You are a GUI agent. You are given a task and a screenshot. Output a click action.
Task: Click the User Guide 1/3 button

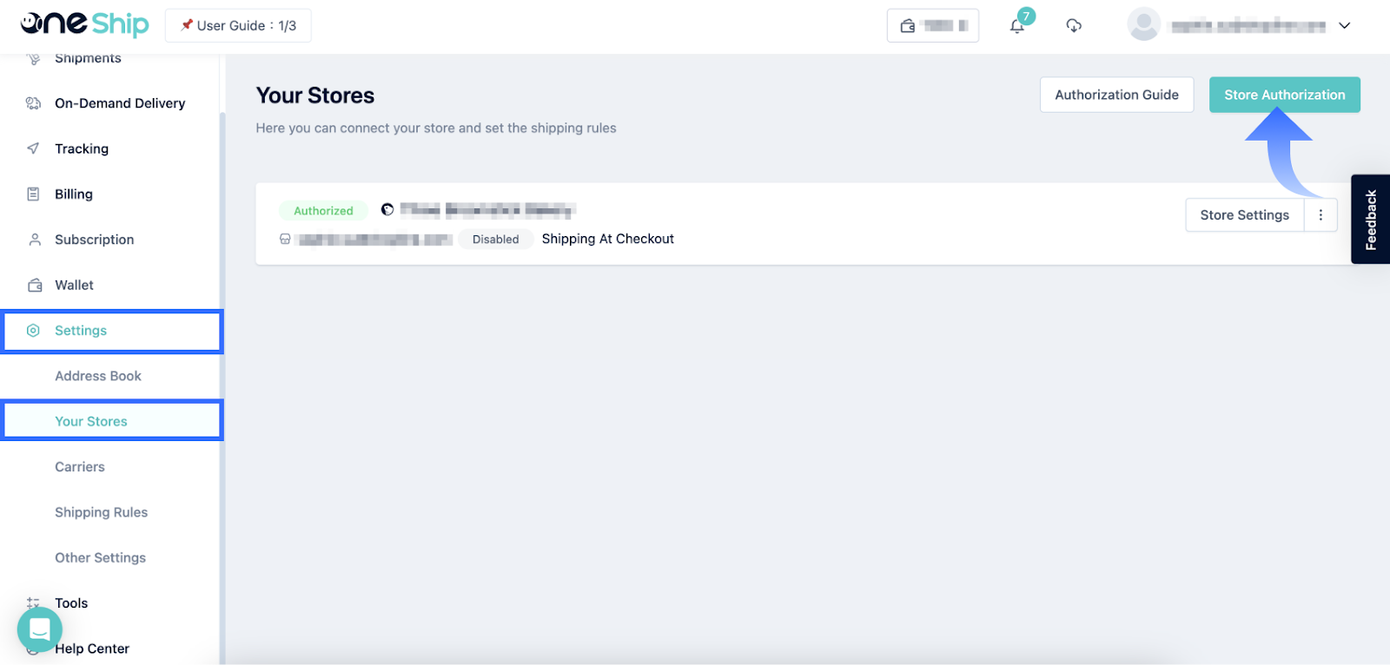pos(238,26)
